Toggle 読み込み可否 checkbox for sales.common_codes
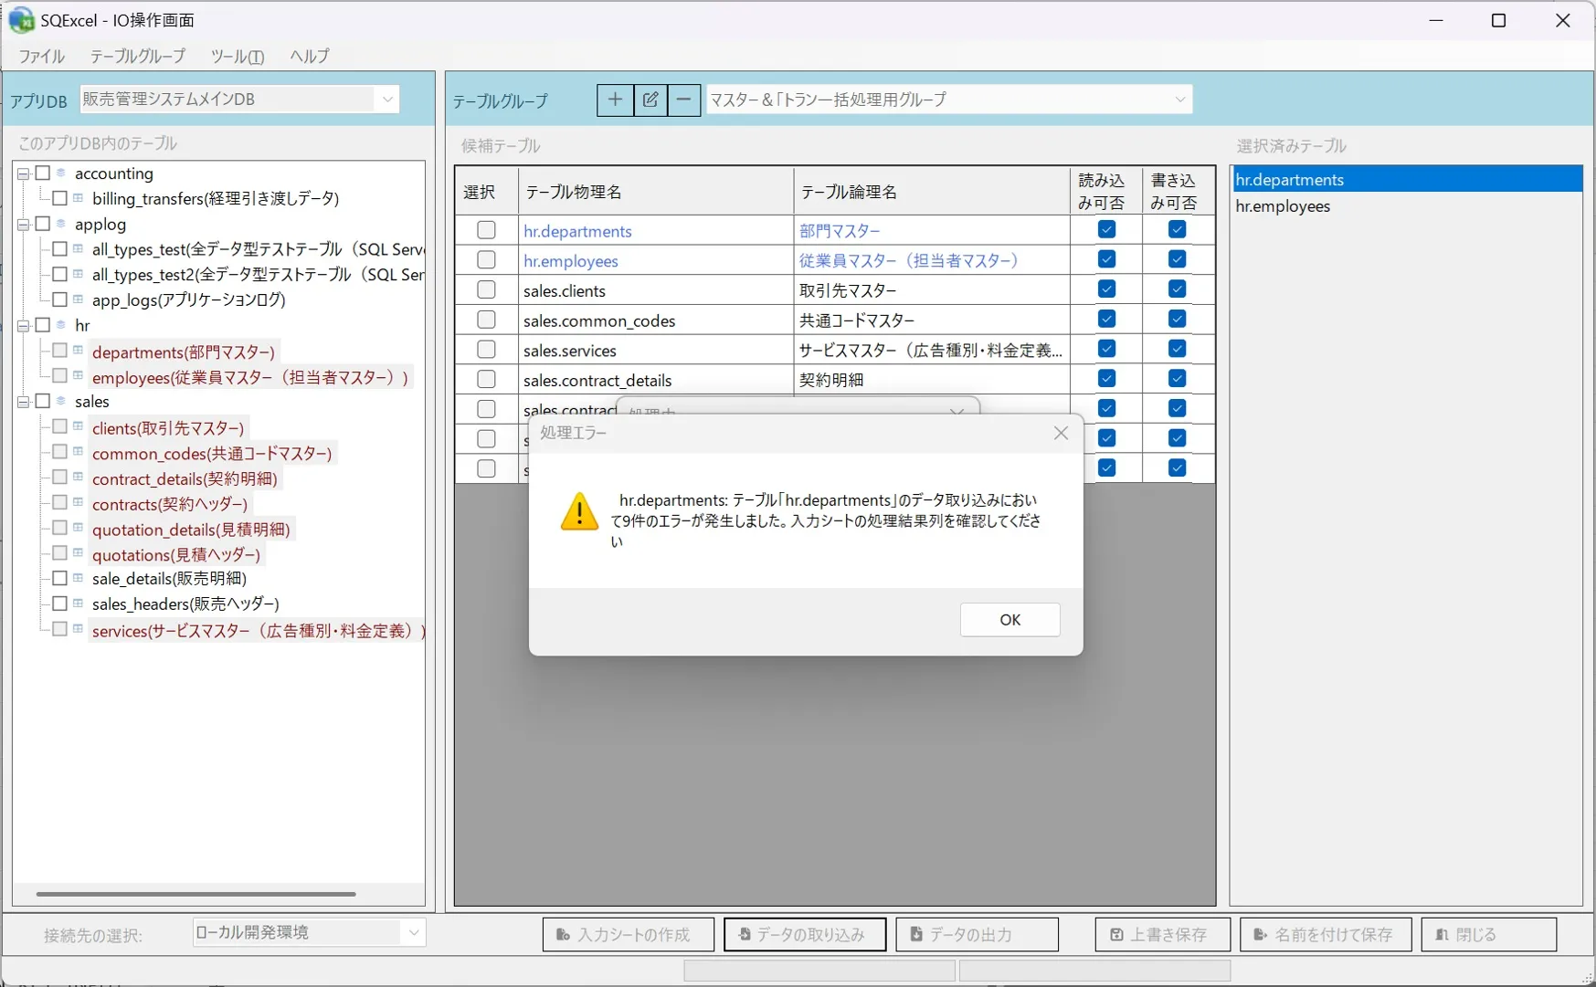The image size is (1596, 987). [1106, 320]
